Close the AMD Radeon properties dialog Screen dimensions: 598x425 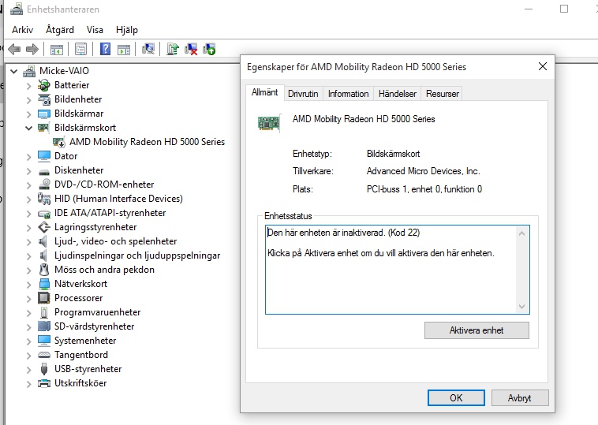(543, 66)
